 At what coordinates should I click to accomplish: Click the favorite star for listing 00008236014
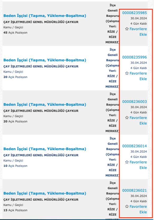point(127,162)
